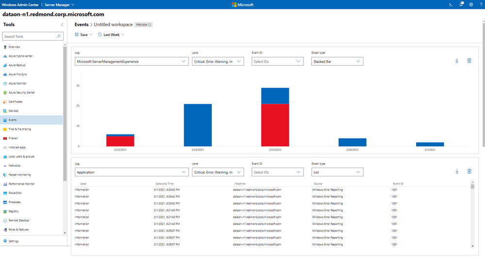Open the Overview tool icon
The image size is (485, 258).
pyautogui.click(x=5, y=47)
